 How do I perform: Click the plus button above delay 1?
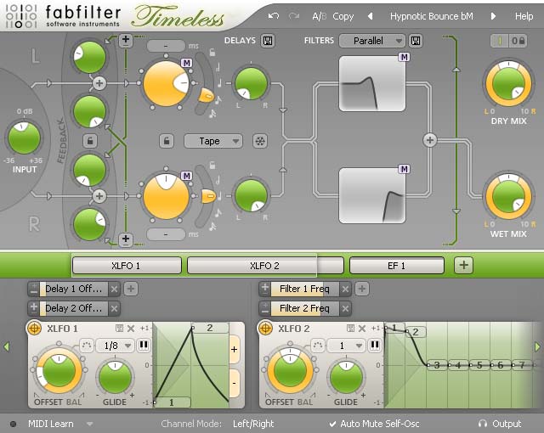click(x=126, y=41)
